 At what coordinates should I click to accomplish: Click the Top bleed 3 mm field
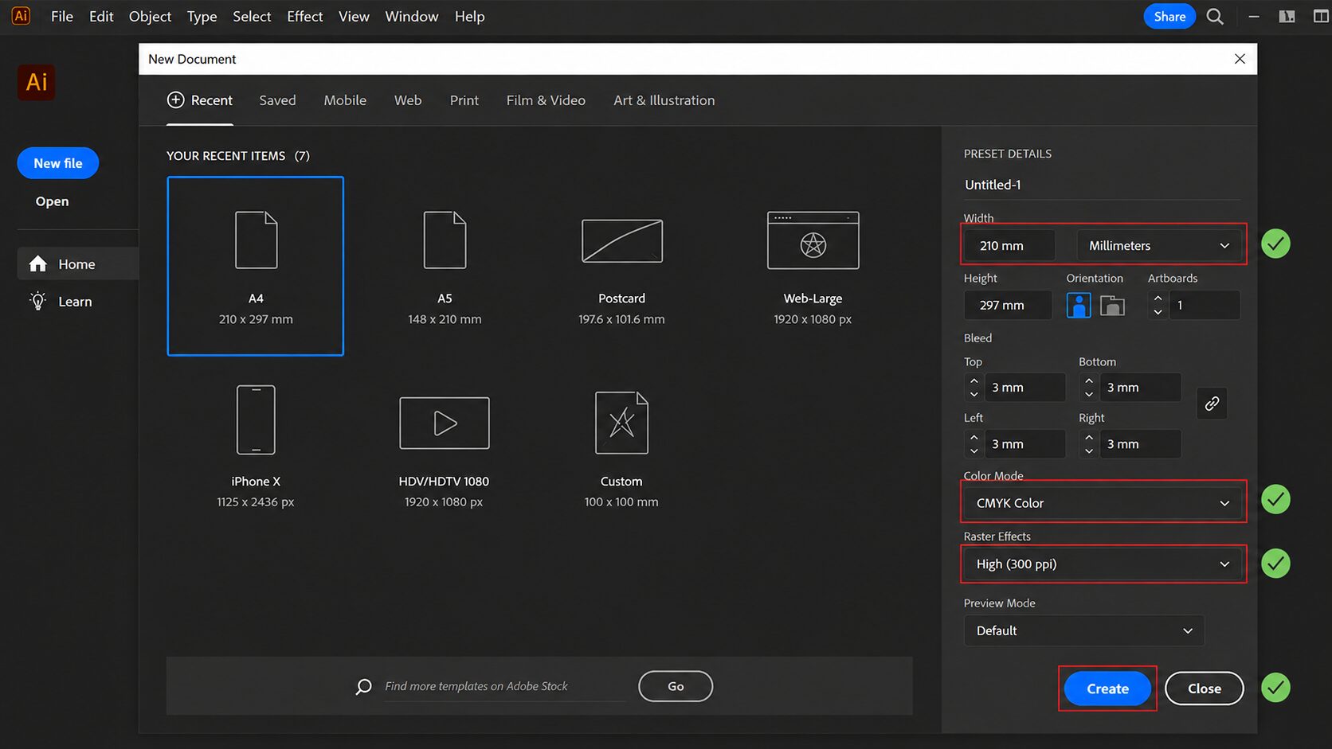pyautogui.click(x=1024, y=388)
